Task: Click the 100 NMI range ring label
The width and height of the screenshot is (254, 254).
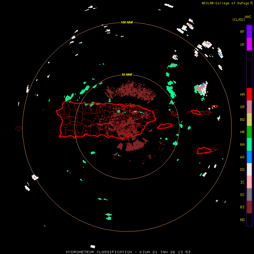Action: point(127,22)
